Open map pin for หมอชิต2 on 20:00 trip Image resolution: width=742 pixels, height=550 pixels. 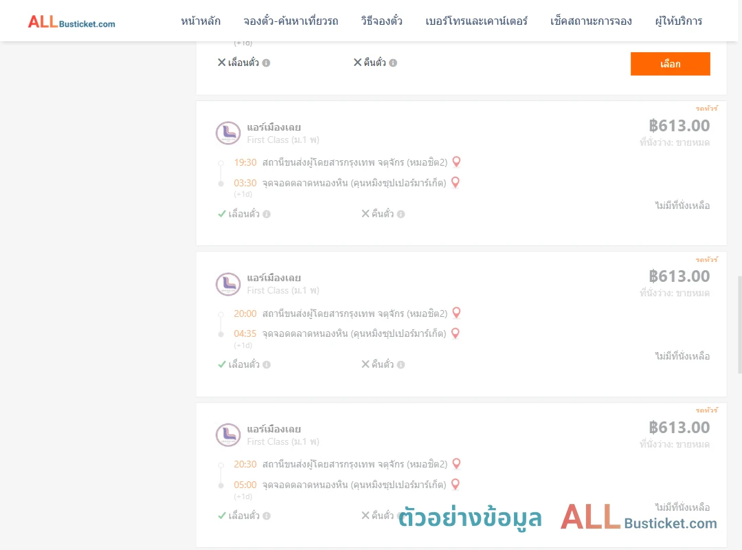coord(456,313)
